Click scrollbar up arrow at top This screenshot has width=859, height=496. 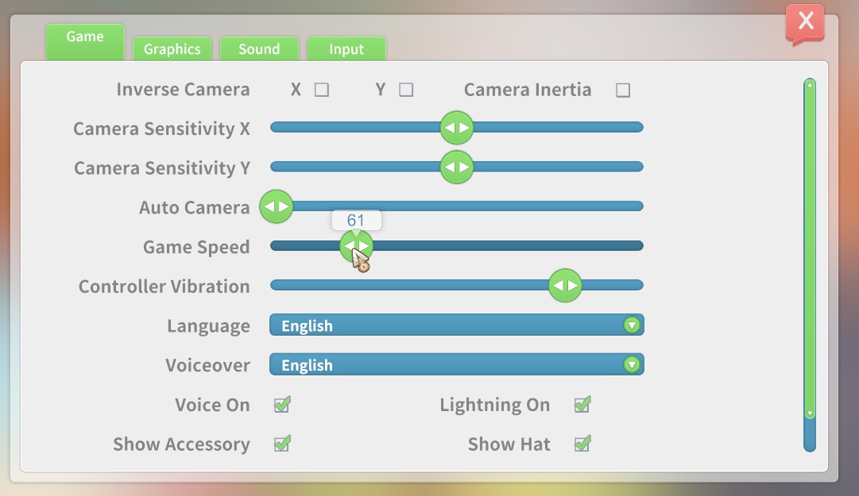[810, 85]
